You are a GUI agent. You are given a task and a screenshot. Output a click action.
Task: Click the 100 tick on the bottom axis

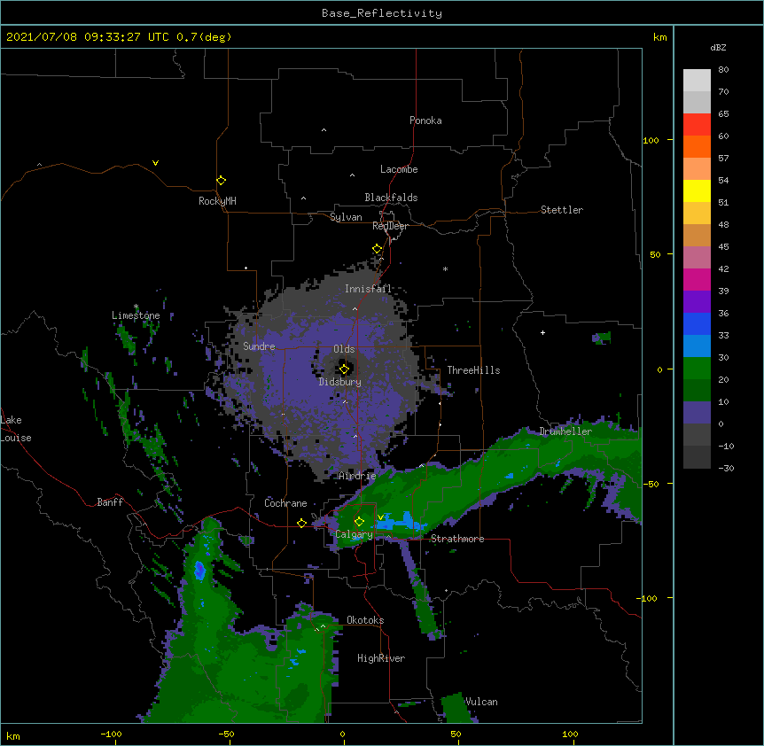(x=570, y=734)
